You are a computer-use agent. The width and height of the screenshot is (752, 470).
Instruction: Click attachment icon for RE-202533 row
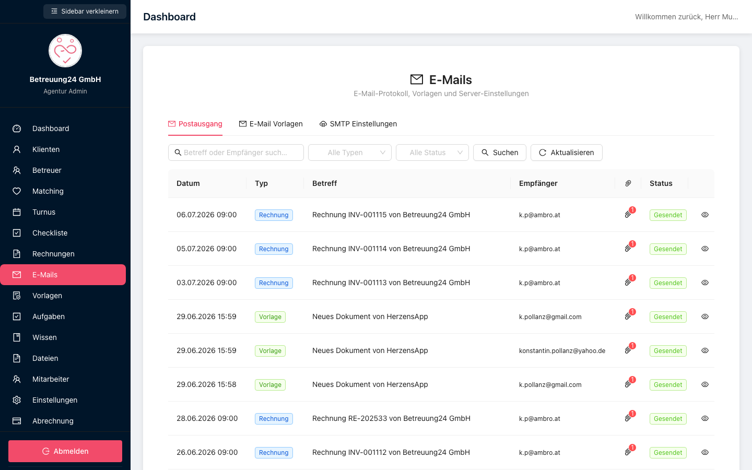628,418
